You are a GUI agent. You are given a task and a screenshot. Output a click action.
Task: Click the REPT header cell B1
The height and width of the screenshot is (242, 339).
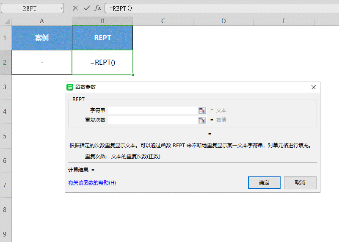(x=102, y=38)
